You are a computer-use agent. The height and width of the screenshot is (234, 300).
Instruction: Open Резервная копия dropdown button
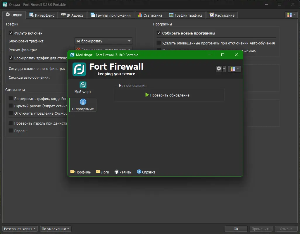click(20, 229)
